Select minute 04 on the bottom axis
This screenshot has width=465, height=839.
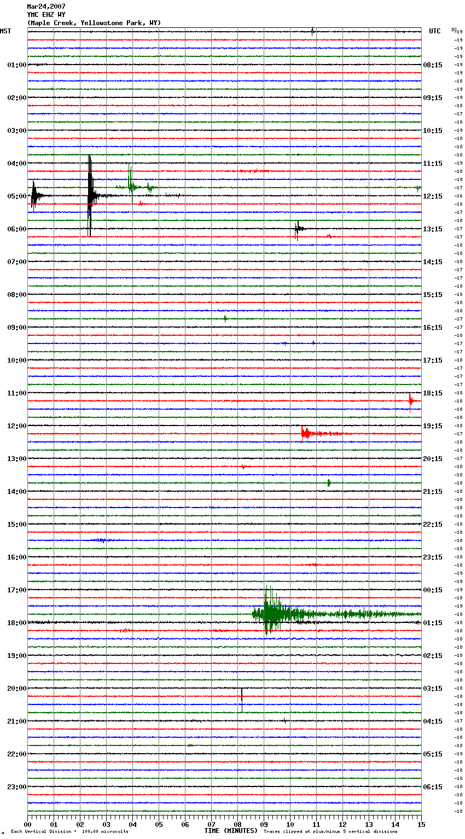pyautogui.click(x=132, y=824)
